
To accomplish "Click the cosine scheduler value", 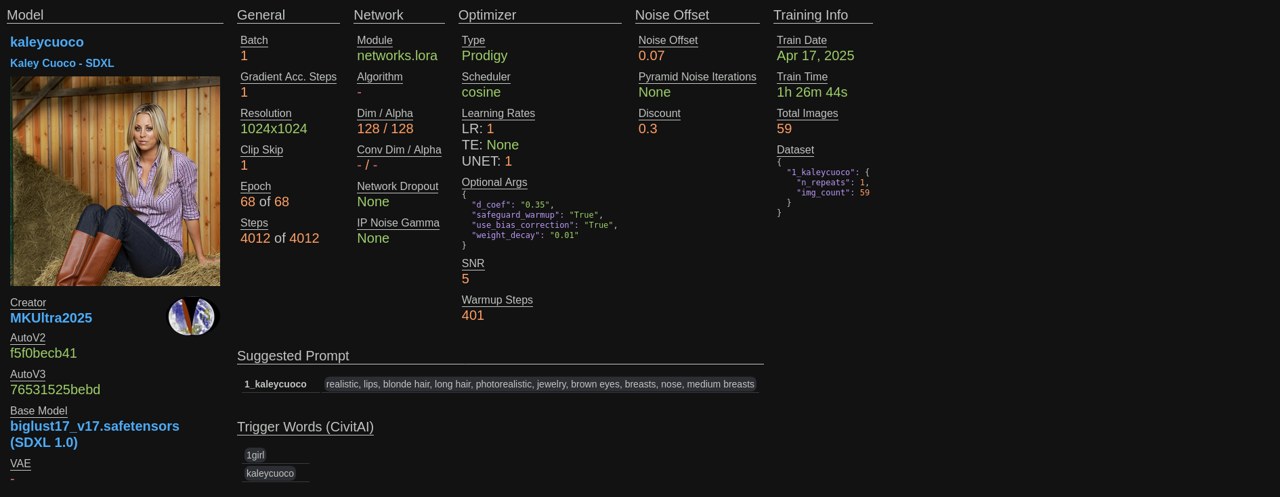I will click(x=481, y=92).
